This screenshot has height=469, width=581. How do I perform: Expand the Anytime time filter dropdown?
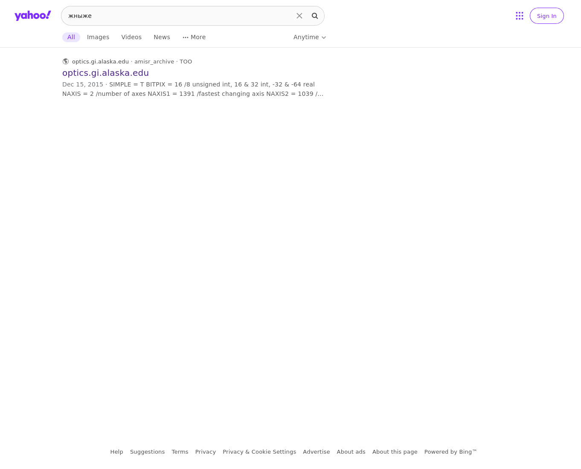click(x=310, y=37)
